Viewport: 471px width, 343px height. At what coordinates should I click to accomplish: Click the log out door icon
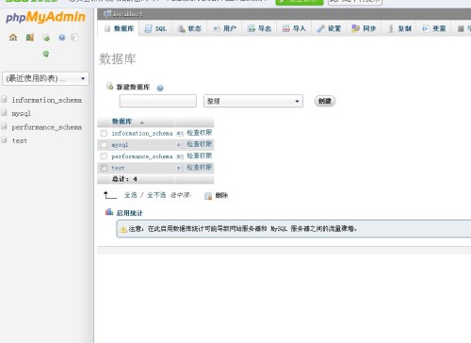click(x=30, y=38)
